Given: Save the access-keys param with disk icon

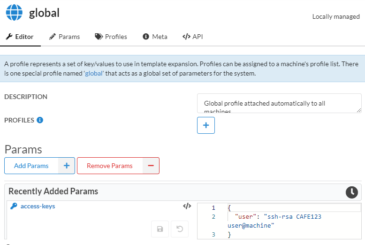Looking at the screenshot, I should (160, 229).
